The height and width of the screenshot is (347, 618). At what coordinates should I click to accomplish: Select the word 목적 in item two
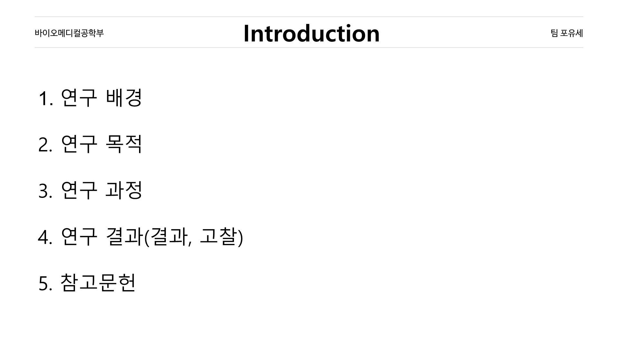(x=124, y=144)
